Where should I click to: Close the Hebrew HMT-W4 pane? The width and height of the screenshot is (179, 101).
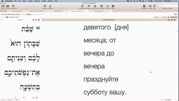(2, 20)
